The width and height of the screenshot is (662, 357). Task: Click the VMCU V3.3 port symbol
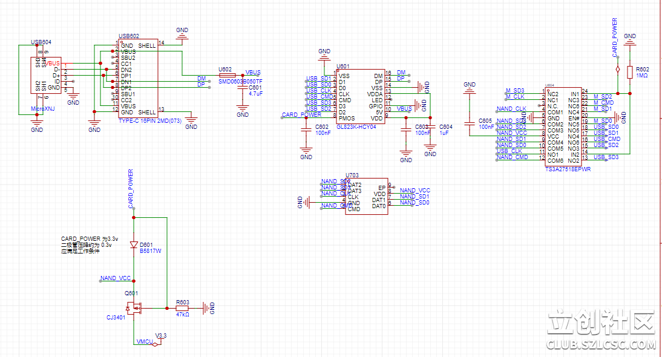(x=156, y=343)
